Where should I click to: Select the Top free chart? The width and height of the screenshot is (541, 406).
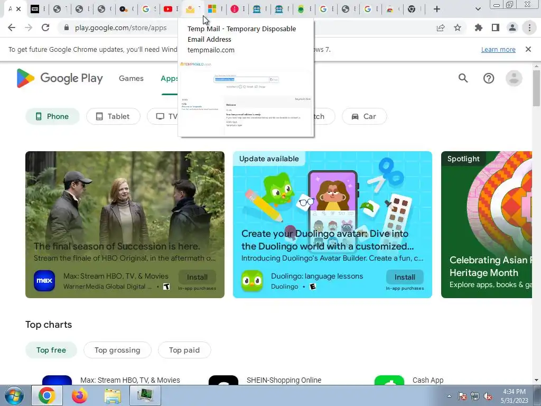click(51, 350)
